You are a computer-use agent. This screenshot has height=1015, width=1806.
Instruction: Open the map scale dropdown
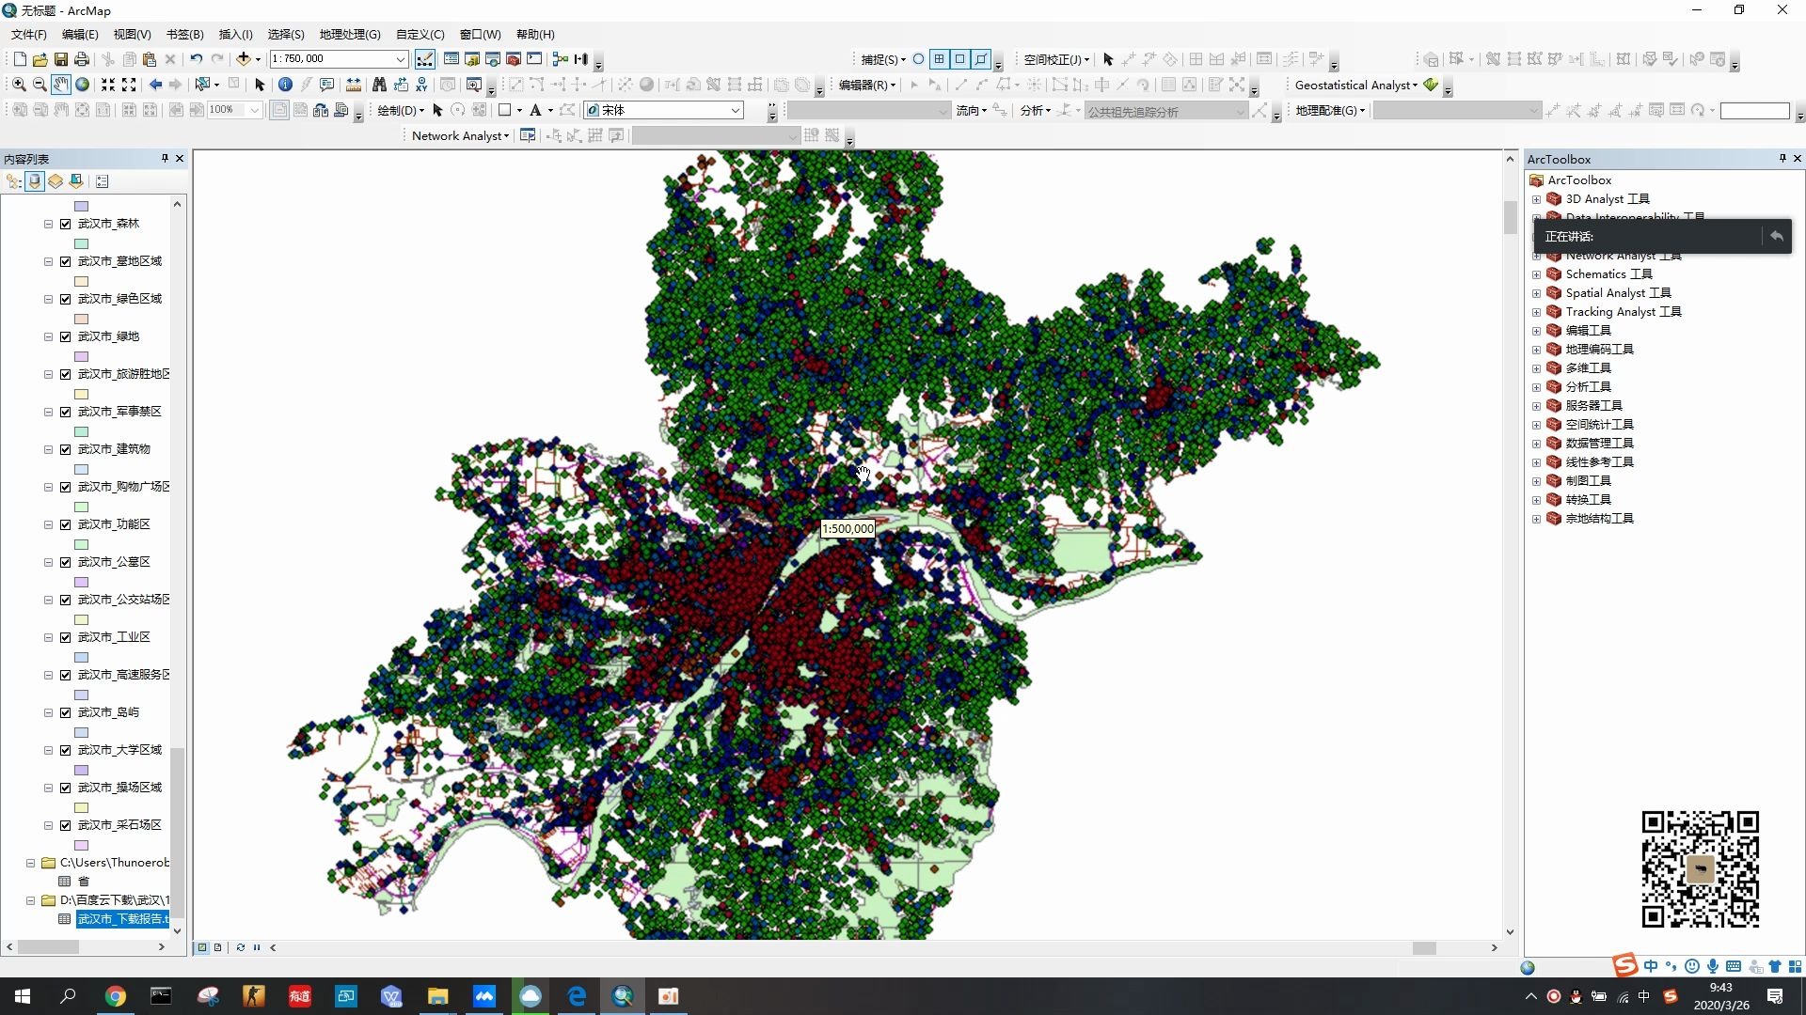point(400,59)
